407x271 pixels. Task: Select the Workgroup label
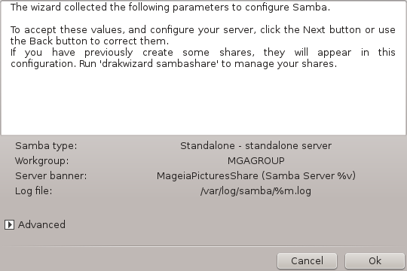(x=41, y=161)
